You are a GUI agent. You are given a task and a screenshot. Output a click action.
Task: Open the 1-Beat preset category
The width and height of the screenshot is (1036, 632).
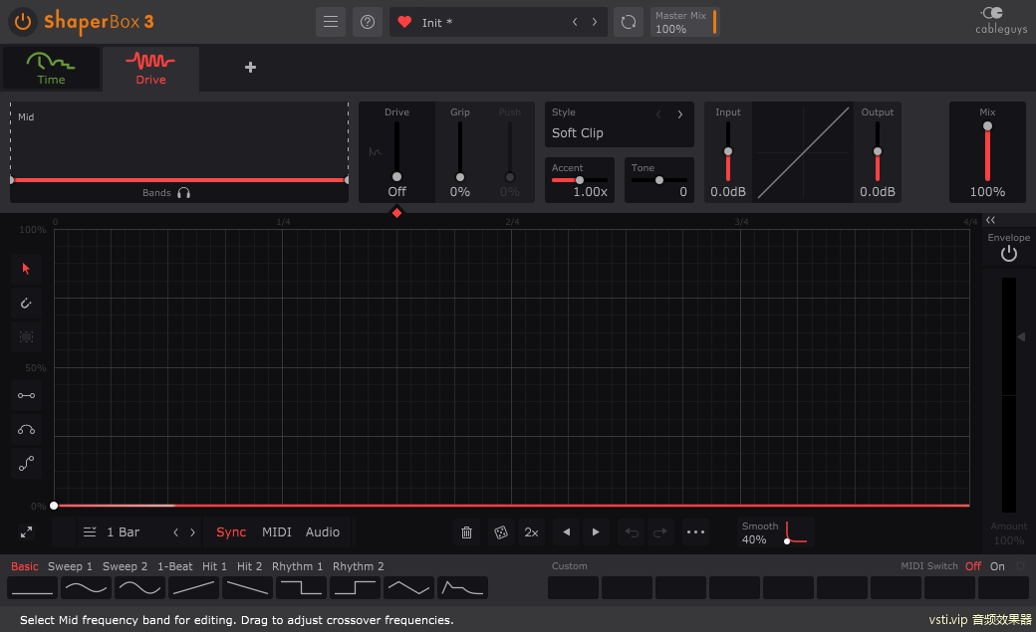click(174, 566)
